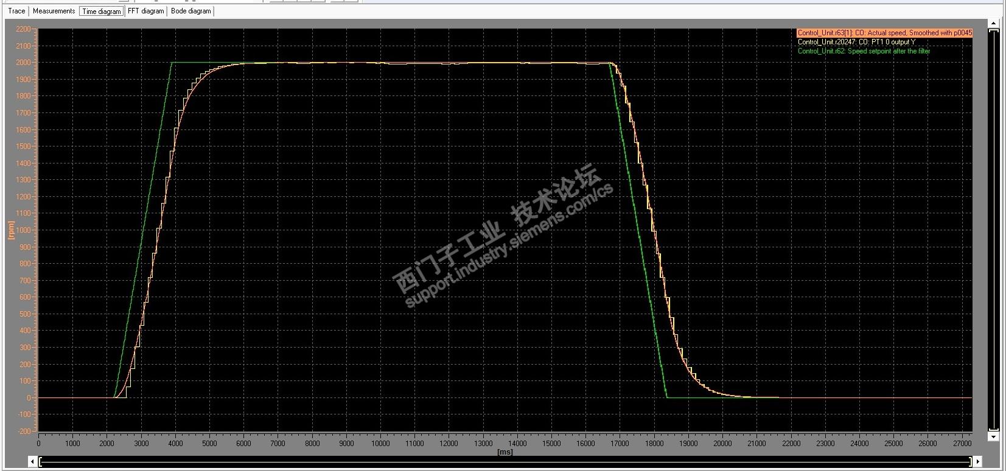
Task: Select the r63[1] Actual speed legend entry
Action: pyautogui.click(x=884, y=33)
